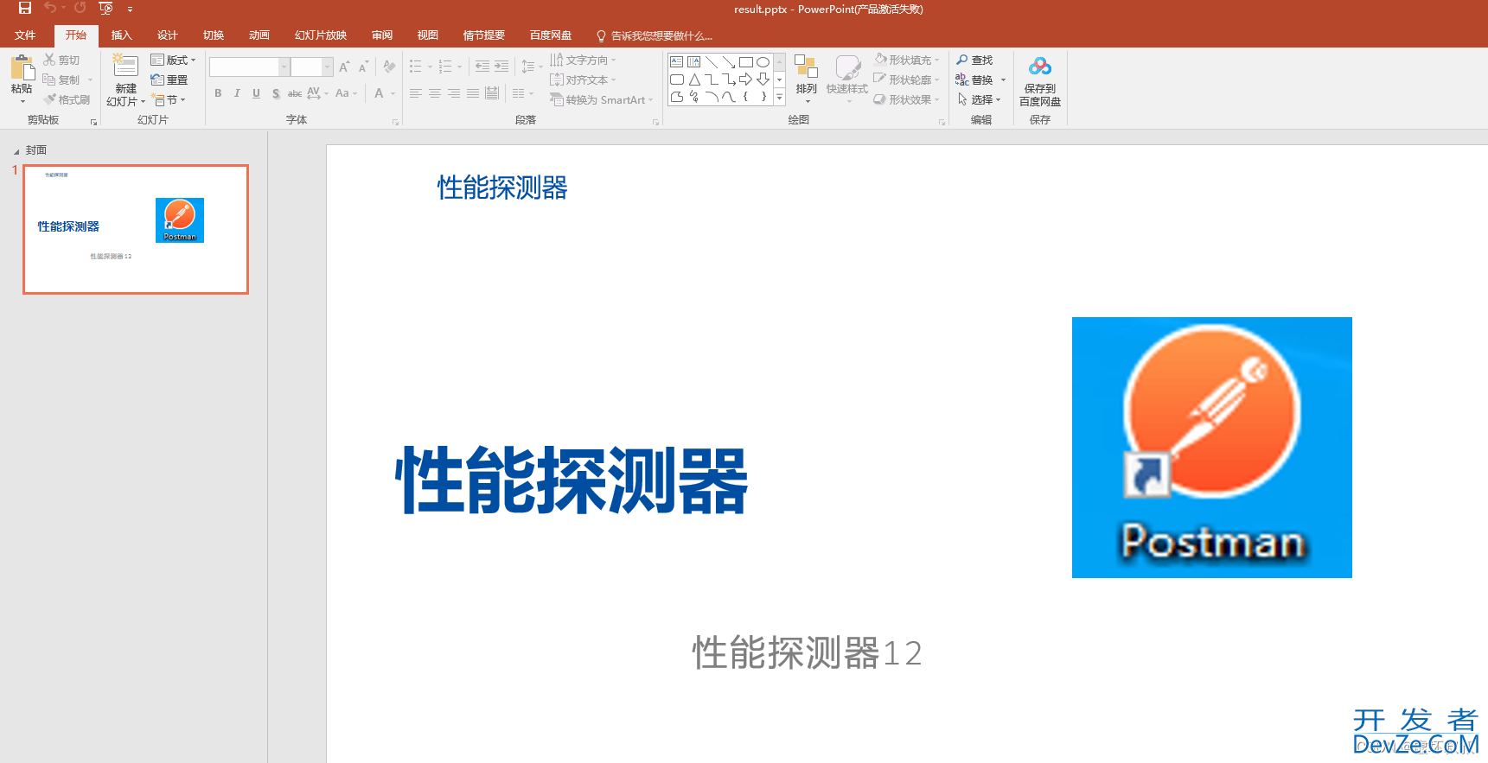
Task: Switch to the Review (审阅) tab
Action: [x=382, y=35]
